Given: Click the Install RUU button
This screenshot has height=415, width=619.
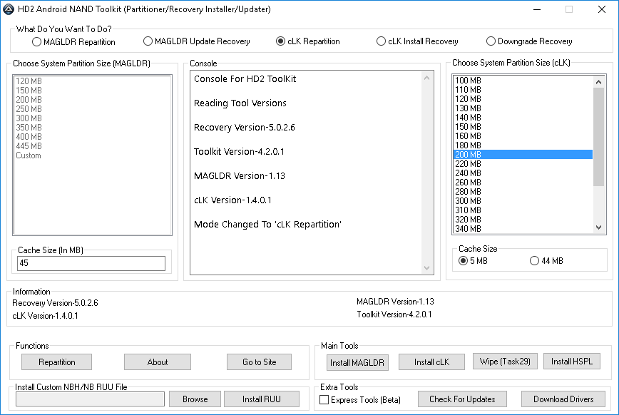Looking at the screenshot, I should click(261, 399).
